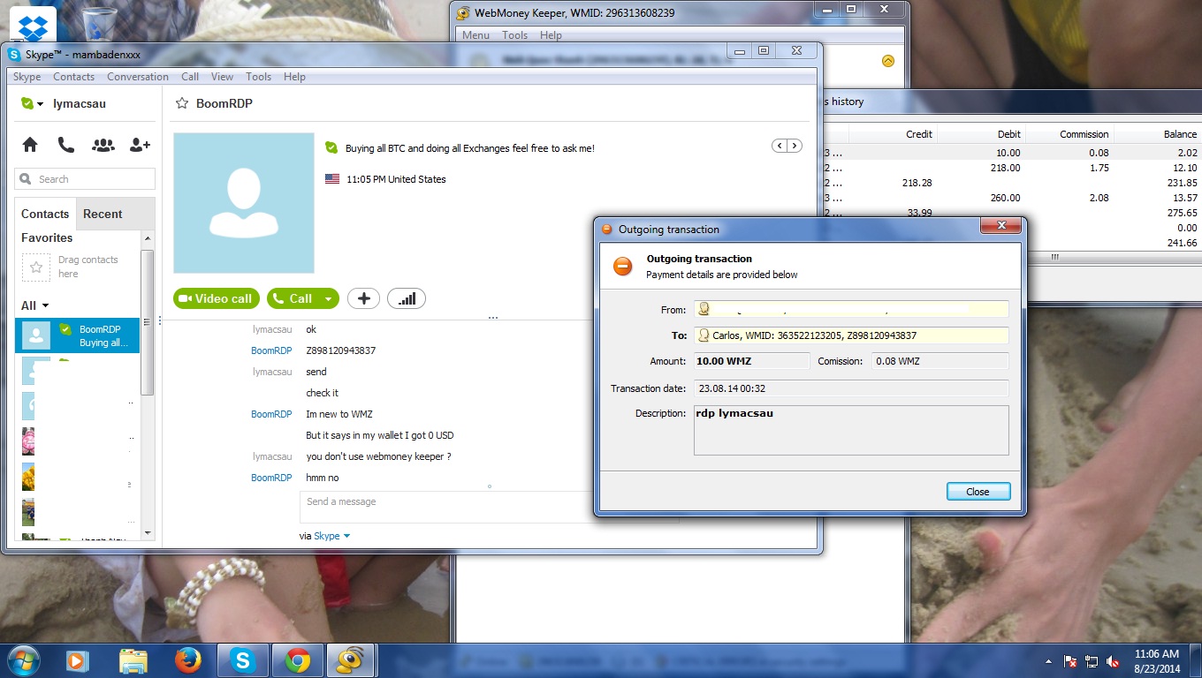Screen dimensions: 1202x678
Task: Switch to Skype via its taskbar icon
Action: [242, 660]
